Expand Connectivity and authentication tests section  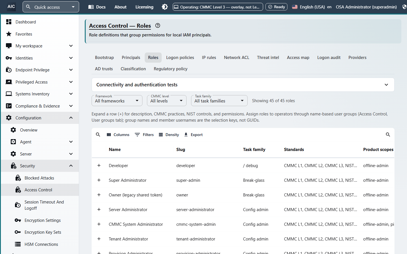(x=243, y=85)
